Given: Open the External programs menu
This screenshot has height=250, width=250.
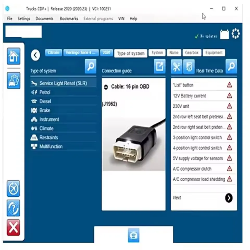Looking at the screenshot, I should pos(98,18).
